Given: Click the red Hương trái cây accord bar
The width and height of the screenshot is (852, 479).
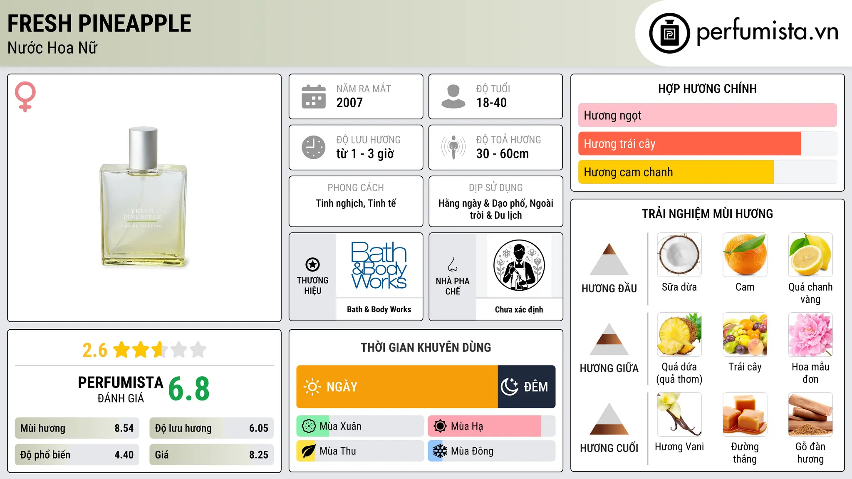Looking at the screenshot, I should (690, 144).
